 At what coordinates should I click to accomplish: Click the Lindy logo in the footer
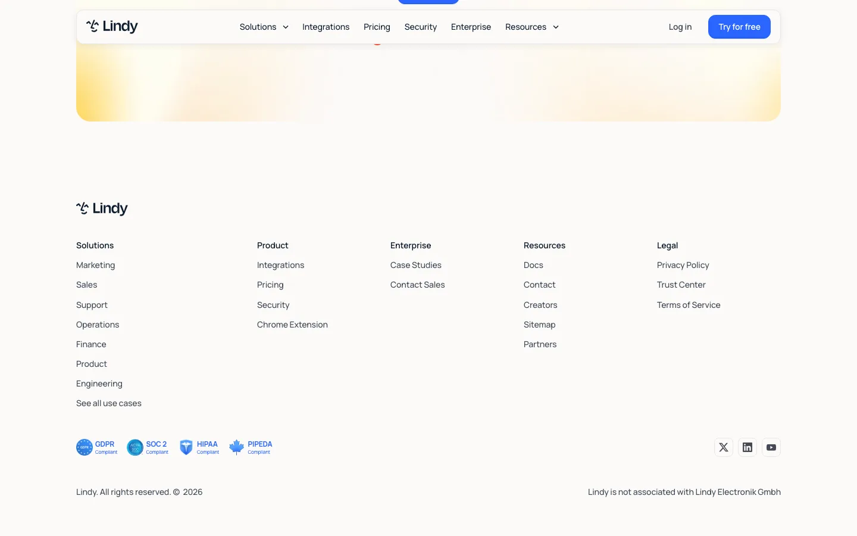(102, 208)
